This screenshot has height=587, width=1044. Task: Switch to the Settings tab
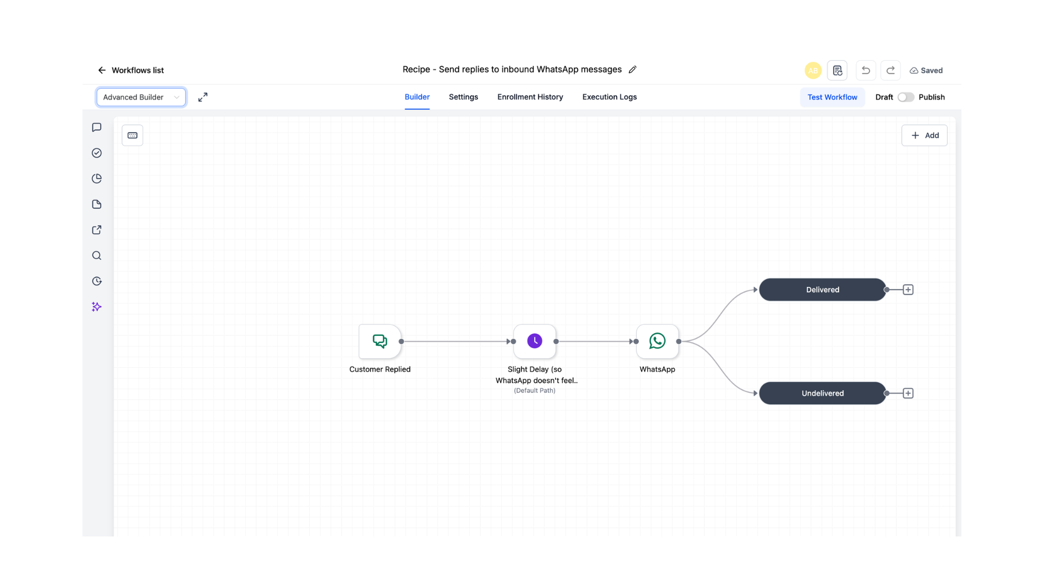[x=463, y=97]
